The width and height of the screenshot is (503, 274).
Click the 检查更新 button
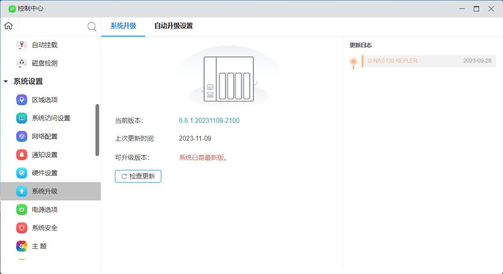138,176
